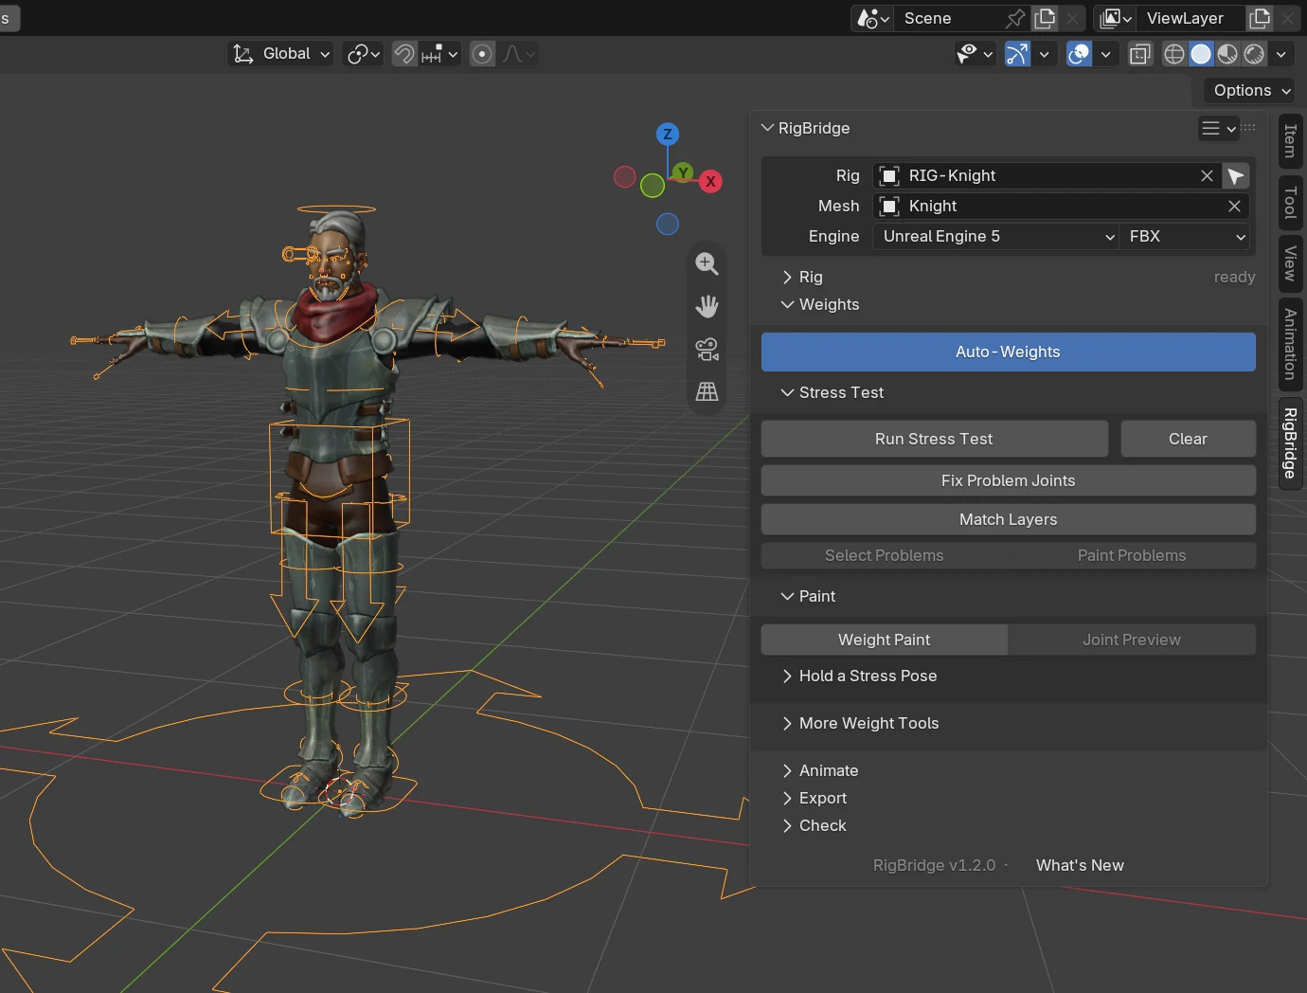Switch perspective/orthographic grid icon
Viewport: 1307px width, 993px height.
point(707,391)
